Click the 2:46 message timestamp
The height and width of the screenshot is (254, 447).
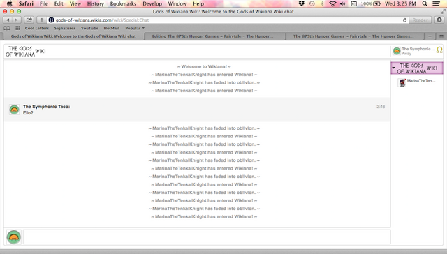381,107
